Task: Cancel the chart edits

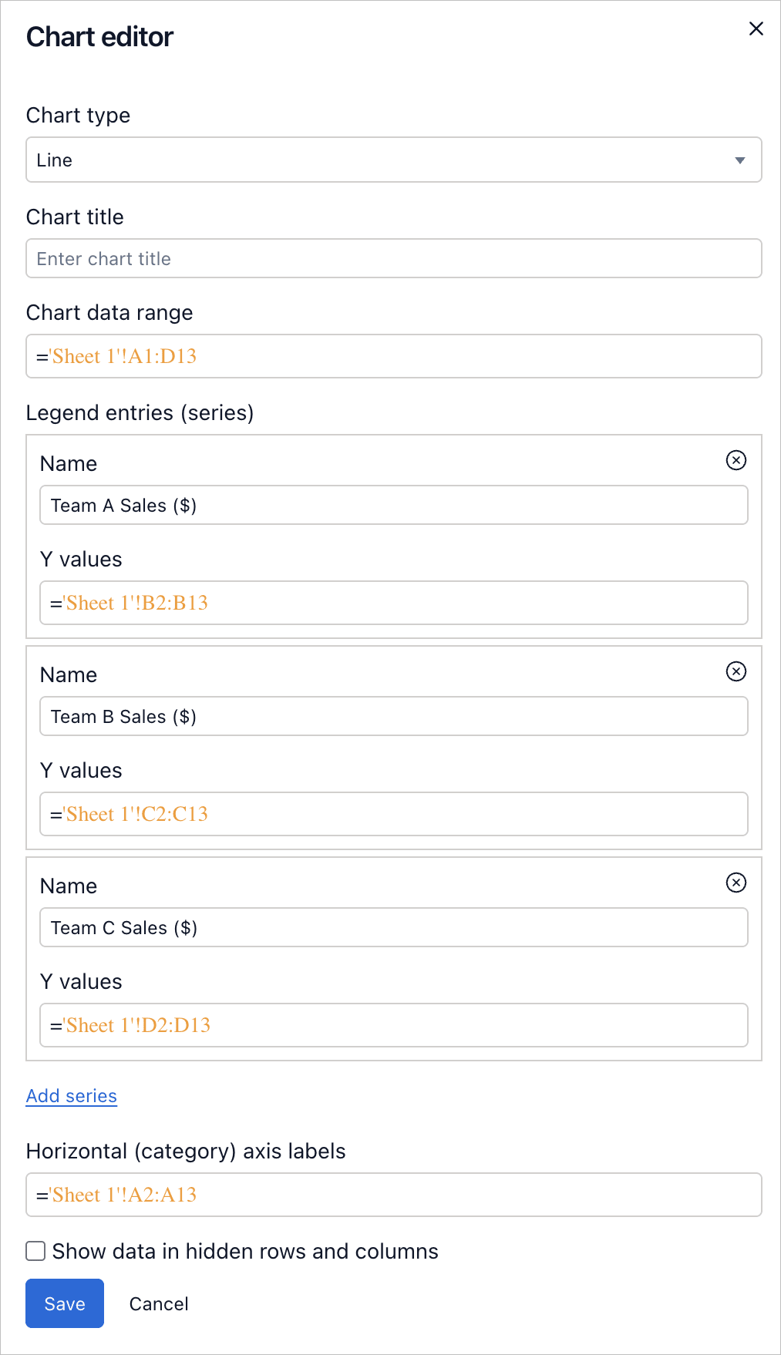Action: [158, 1303]
